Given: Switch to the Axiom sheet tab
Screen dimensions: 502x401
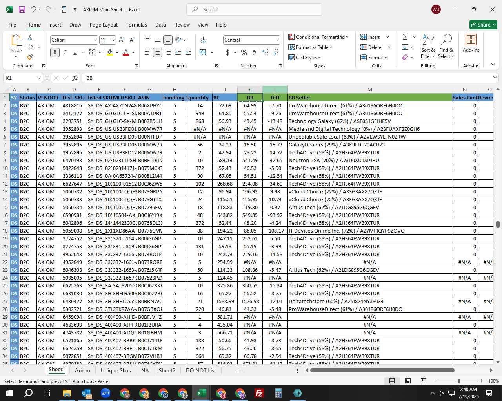Looking at the screenshot, I should pos(82,370).
